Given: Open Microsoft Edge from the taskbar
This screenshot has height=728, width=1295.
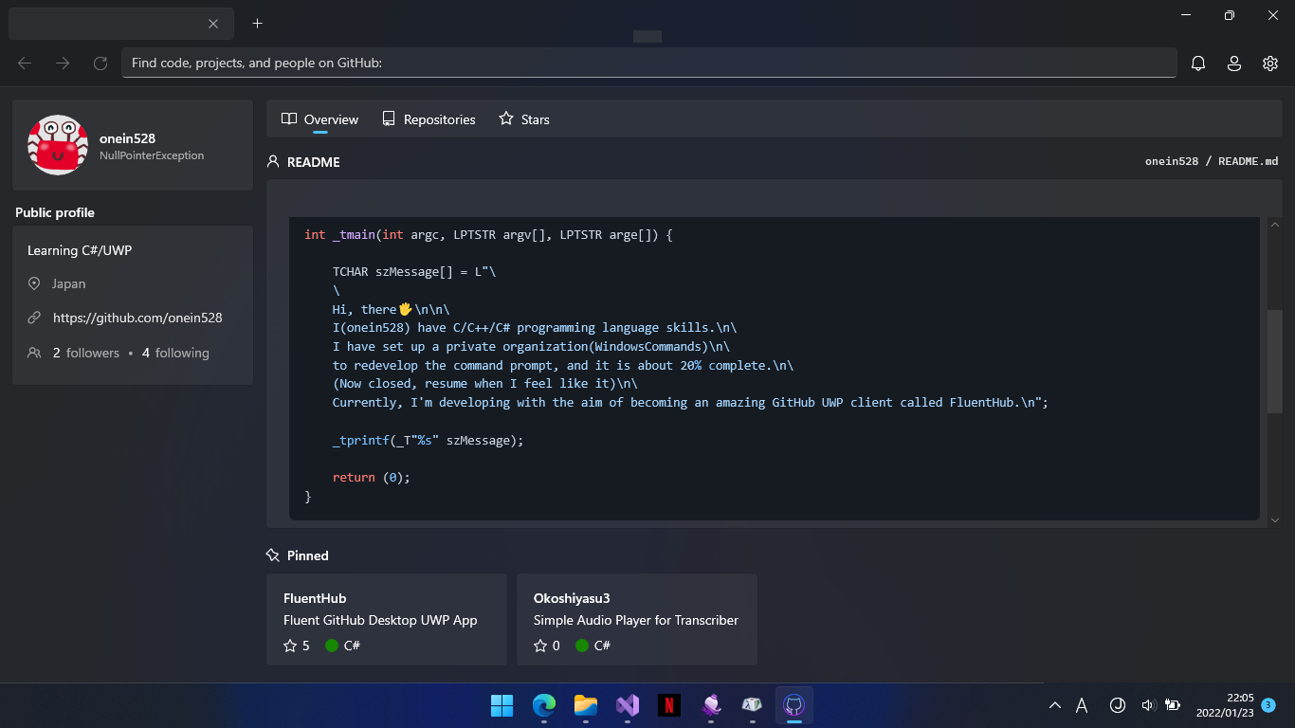Looking at the screenshot, I should point(543,705).
